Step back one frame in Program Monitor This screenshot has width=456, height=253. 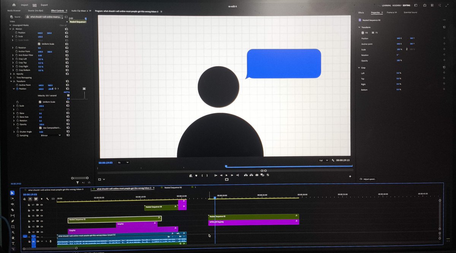pyautogui.click(x=221, y=175)
